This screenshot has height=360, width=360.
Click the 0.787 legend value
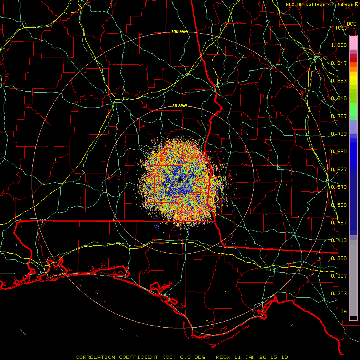[339, 116]
